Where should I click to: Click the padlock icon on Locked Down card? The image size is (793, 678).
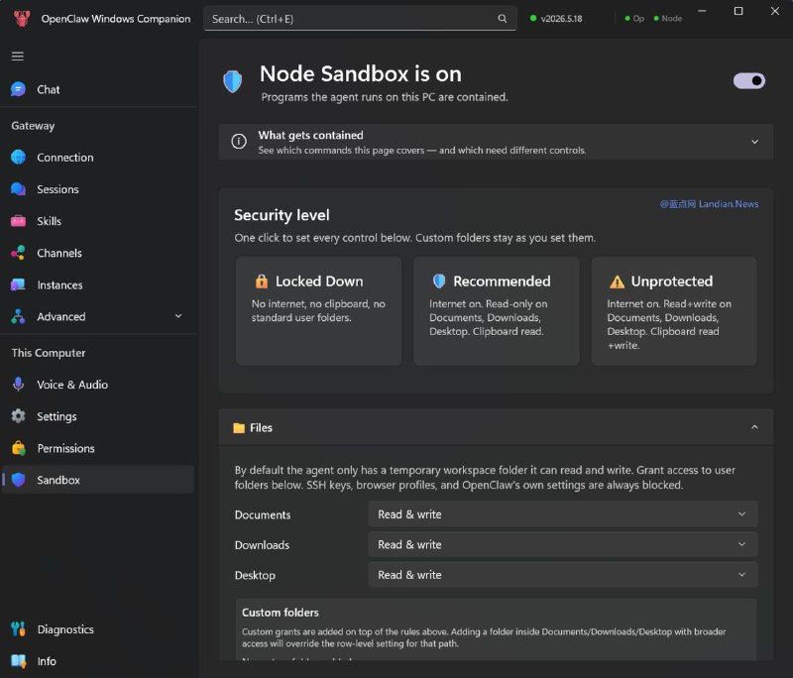click(262, 282)
